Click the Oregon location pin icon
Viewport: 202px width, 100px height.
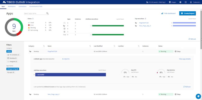coord(170,2)
